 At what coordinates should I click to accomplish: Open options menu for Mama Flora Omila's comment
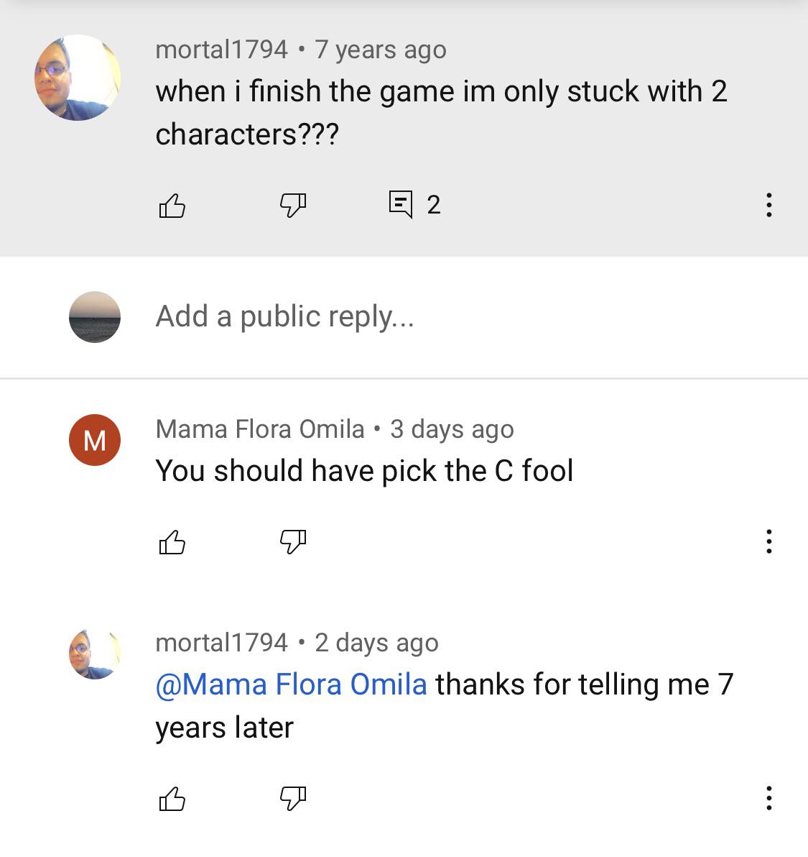768,543
